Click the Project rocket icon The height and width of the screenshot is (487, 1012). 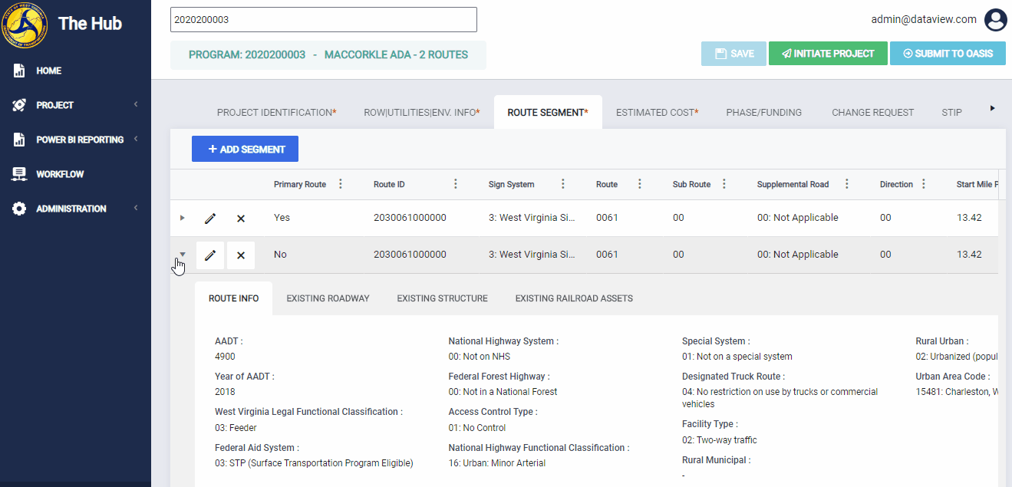point(20,105)
